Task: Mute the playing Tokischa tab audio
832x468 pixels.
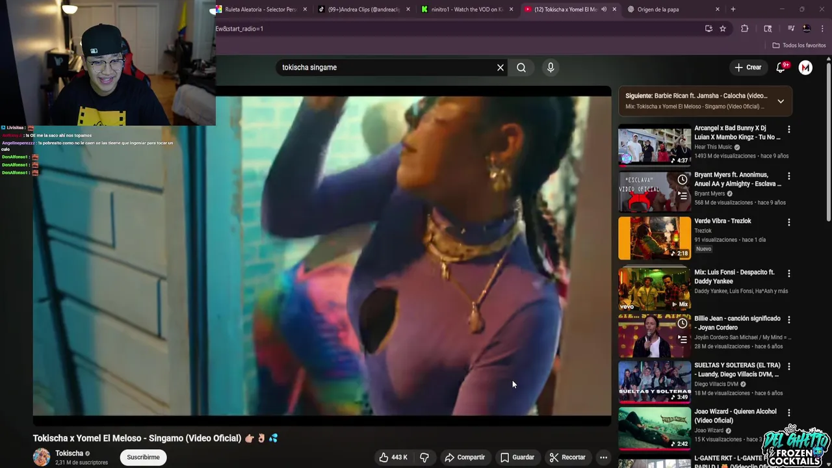Action: pos(604,10)
